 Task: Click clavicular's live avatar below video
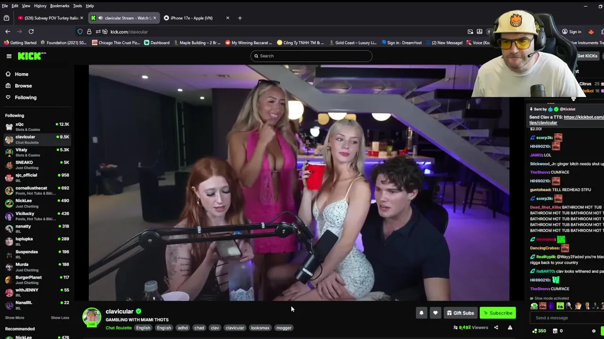(92, 317)
